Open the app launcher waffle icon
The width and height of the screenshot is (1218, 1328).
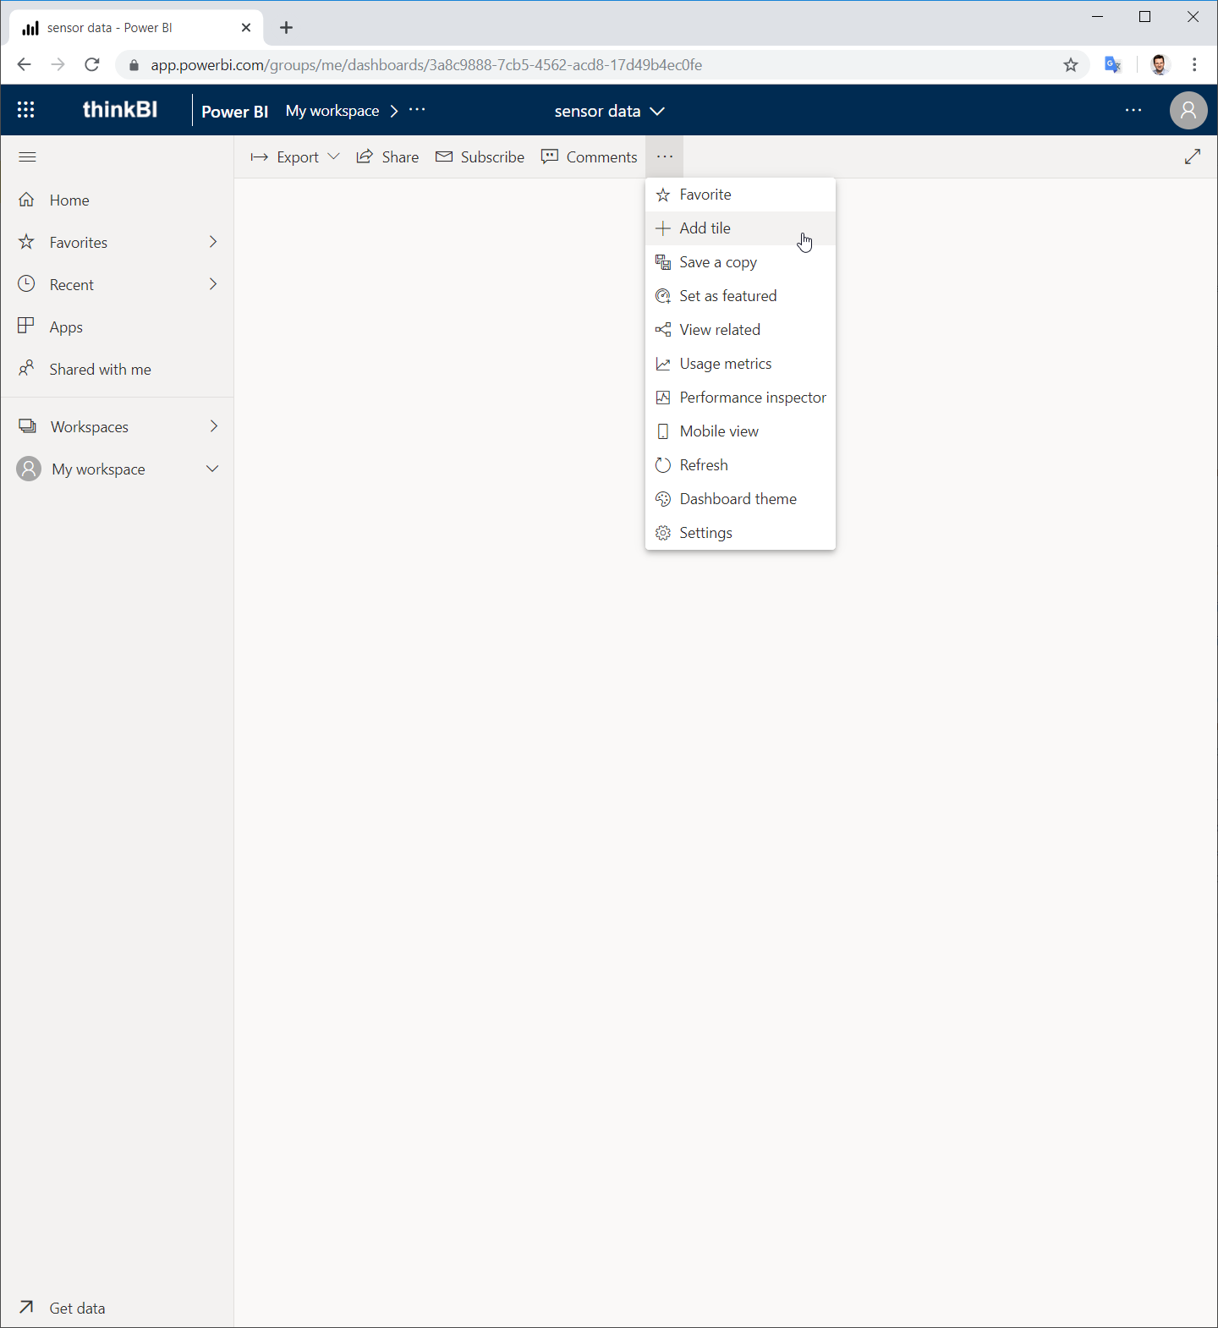click(x=26, y=110)
